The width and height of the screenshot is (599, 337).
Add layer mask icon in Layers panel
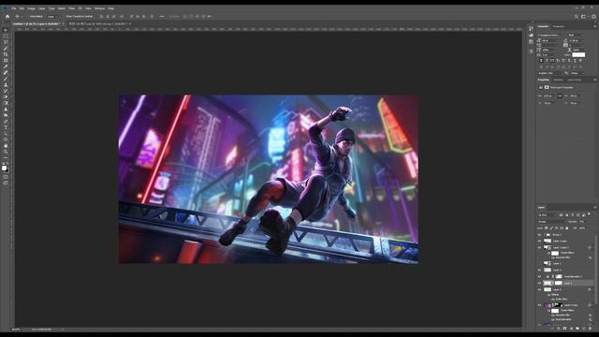(564, 329)
